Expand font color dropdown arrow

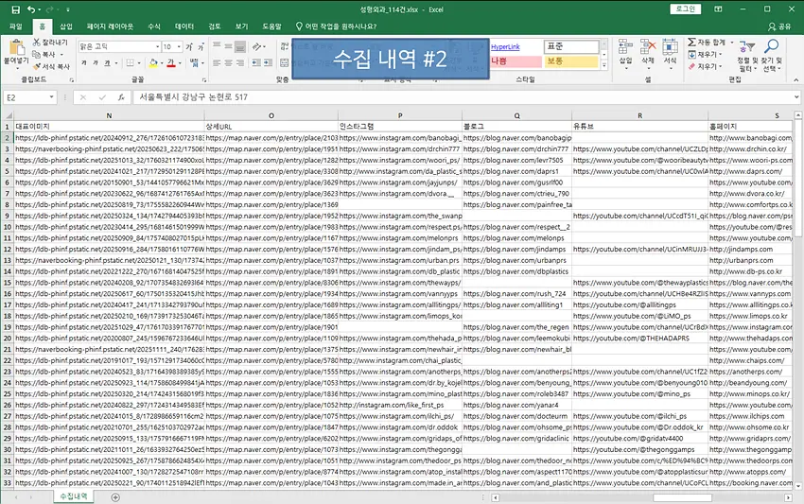[180, 63]
